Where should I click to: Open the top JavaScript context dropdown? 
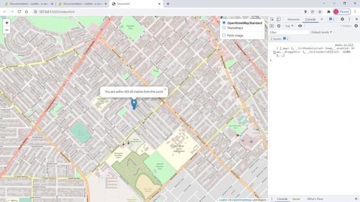[289, 26]
